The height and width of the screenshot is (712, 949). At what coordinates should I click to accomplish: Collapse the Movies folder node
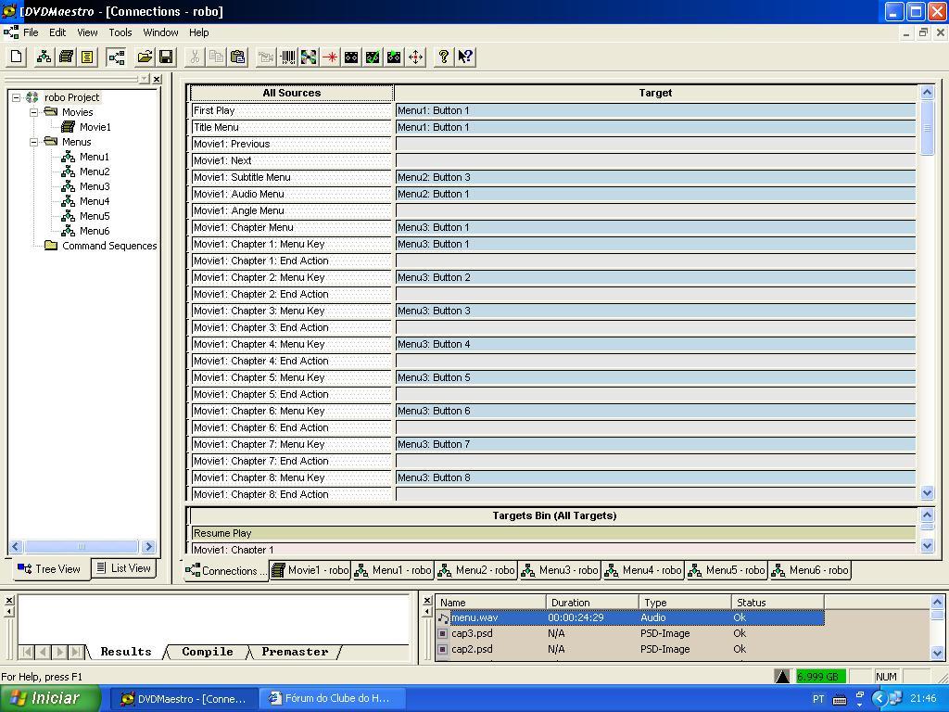34,112
